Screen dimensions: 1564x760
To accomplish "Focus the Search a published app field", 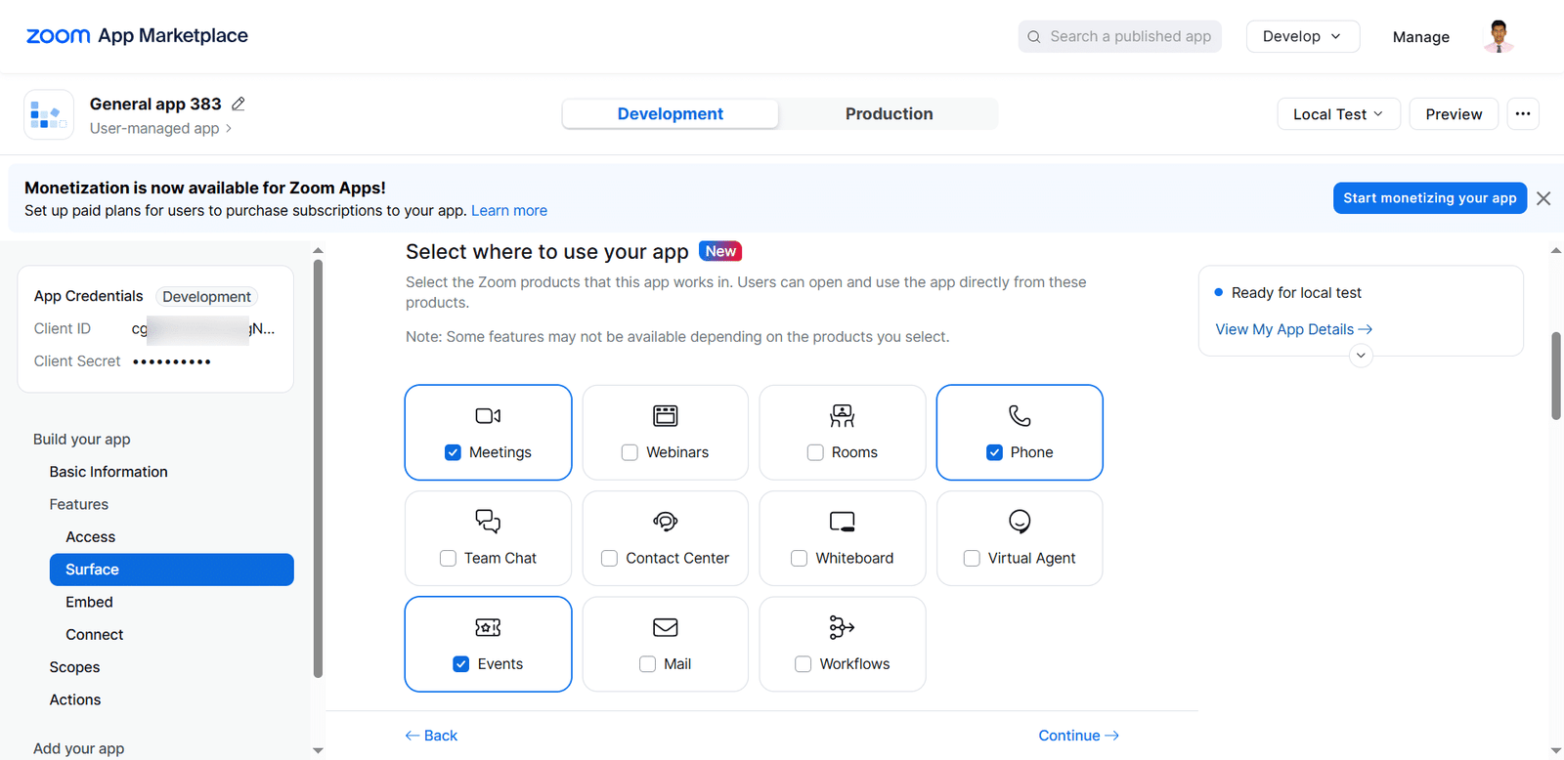I will [1119, 36].
